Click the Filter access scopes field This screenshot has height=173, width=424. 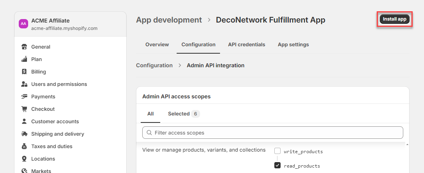coord(273,133)
